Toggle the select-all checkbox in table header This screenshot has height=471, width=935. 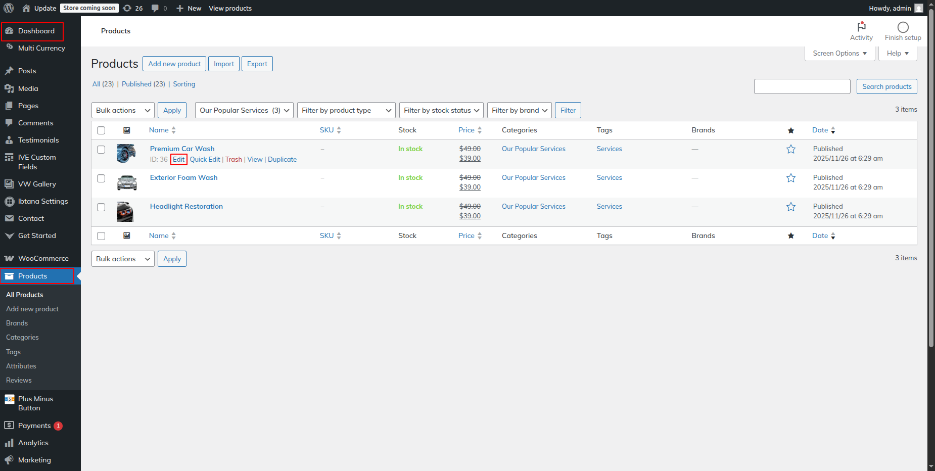click(x=101, y=130)
